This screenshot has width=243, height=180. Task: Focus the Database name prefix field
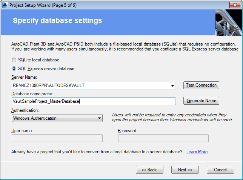tap(94, 101)
